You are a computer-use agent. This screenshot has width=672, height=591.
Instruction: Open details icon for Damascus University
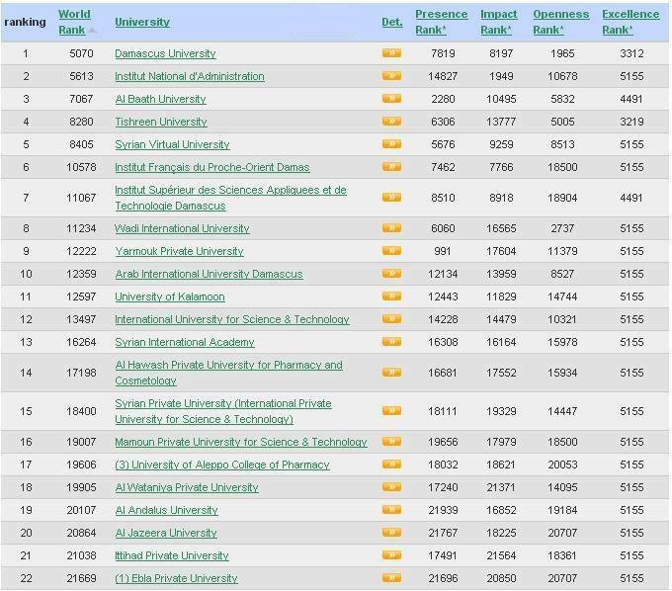[x=391, y=53]
